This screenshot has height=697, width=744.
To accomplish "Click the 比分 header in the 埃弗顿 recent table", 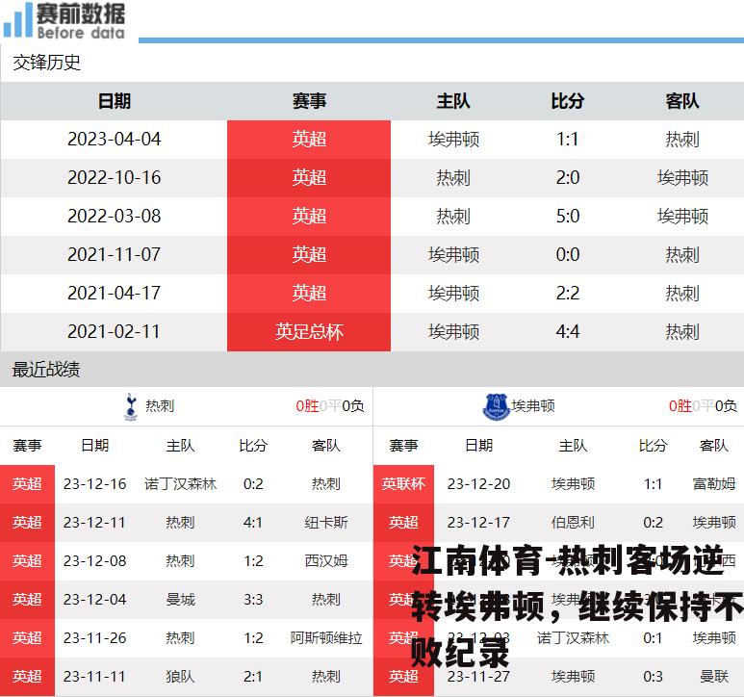I will pyautogui.click(x=653, y=446).
